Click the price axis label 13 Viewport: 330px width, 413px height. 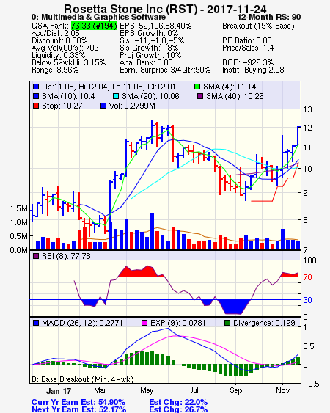307,109
